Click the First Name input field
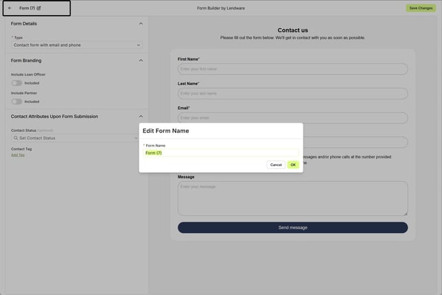 (292, 69)
